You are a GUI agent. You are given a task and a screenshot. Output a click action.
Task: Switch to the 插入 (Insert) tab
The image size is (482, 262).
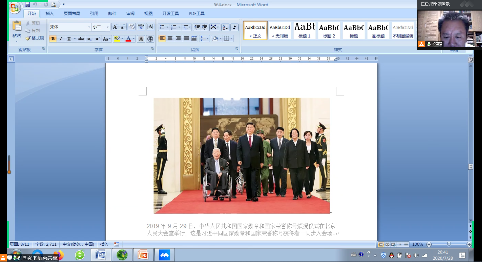(50, 14)
